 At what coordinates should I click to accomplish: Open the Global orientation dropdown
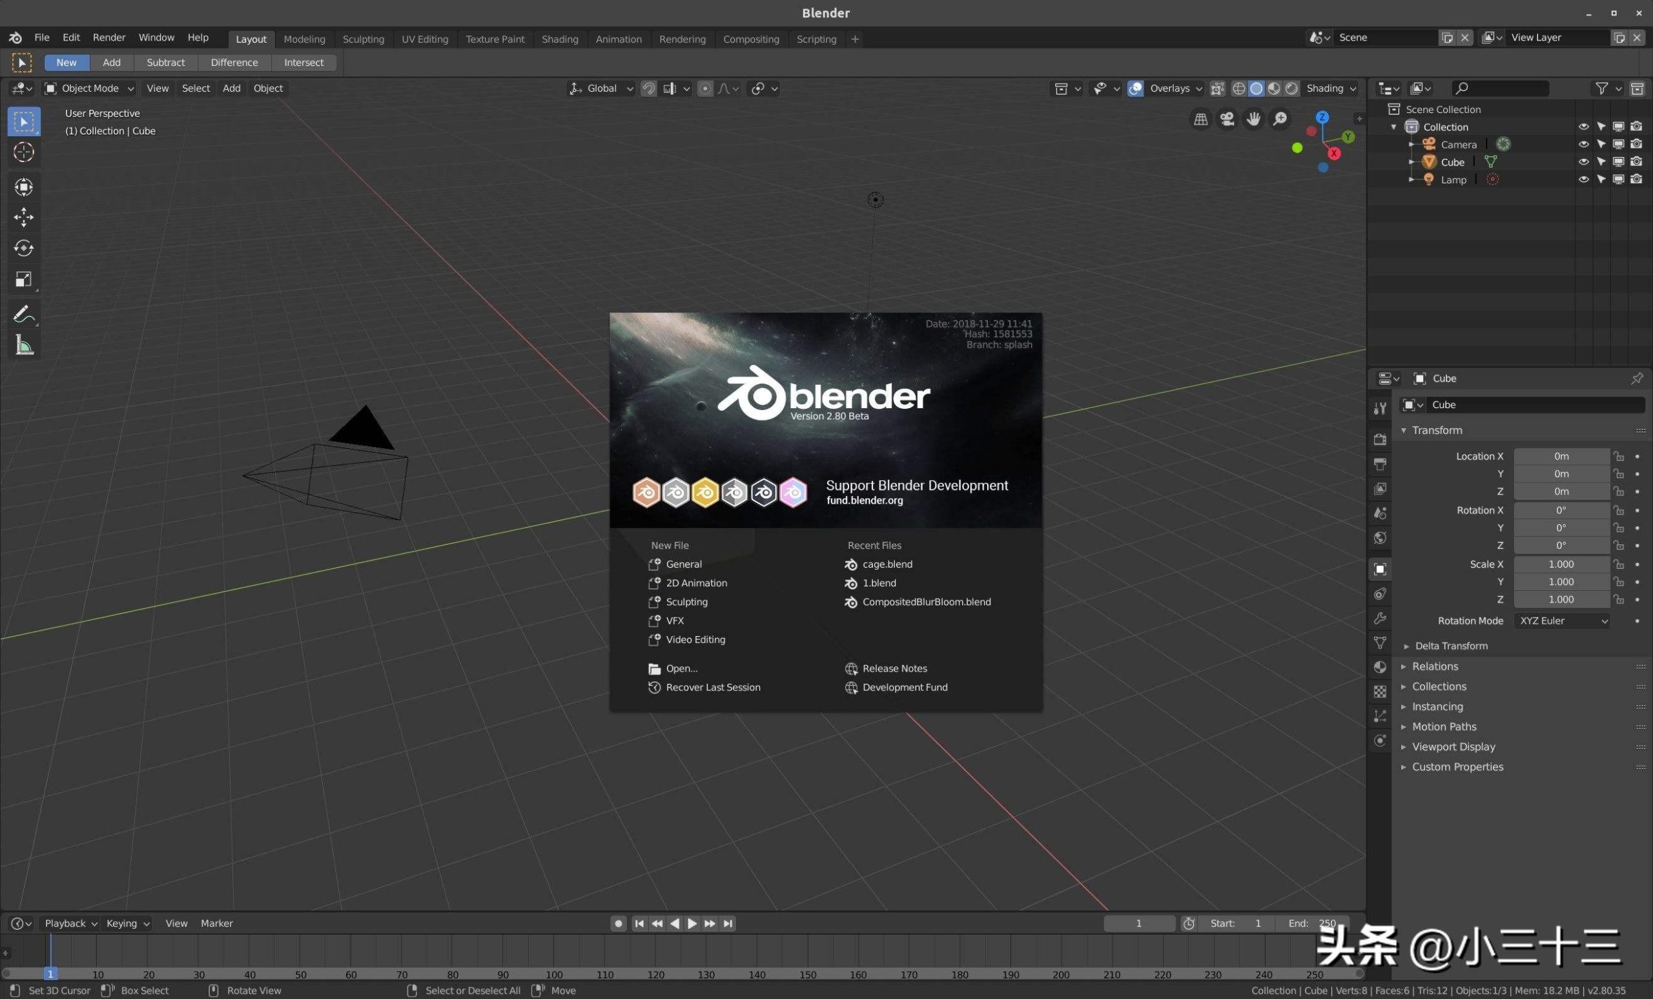coord(601,88)
